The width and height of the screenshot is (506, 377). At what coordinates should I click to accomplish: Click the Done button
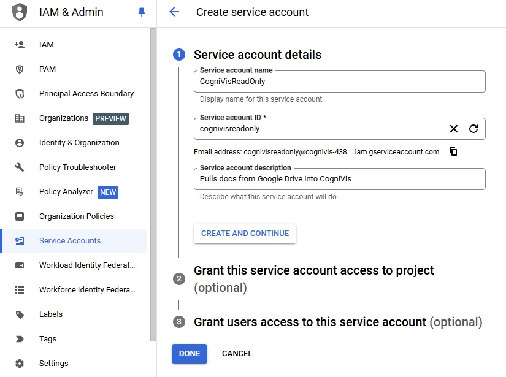click(190, 354)
